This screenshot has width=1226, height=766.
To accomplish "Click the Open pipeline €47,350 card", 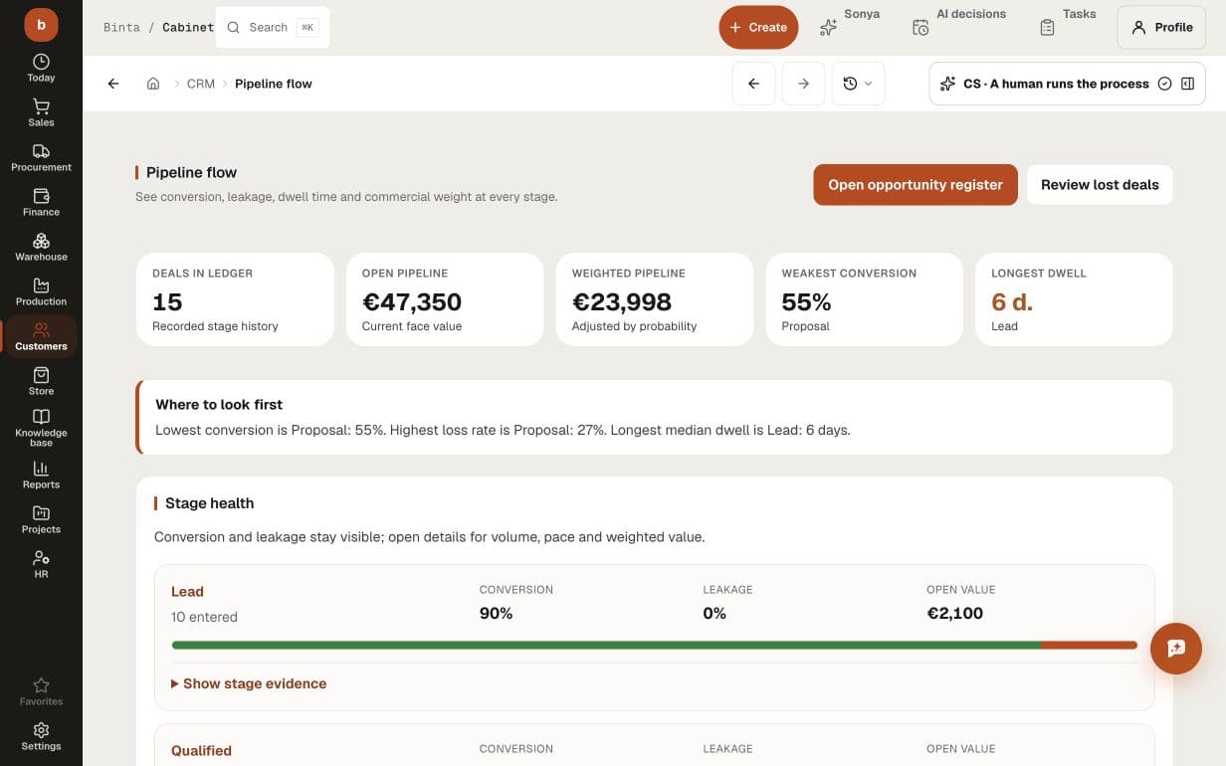I will pos(445,299).
